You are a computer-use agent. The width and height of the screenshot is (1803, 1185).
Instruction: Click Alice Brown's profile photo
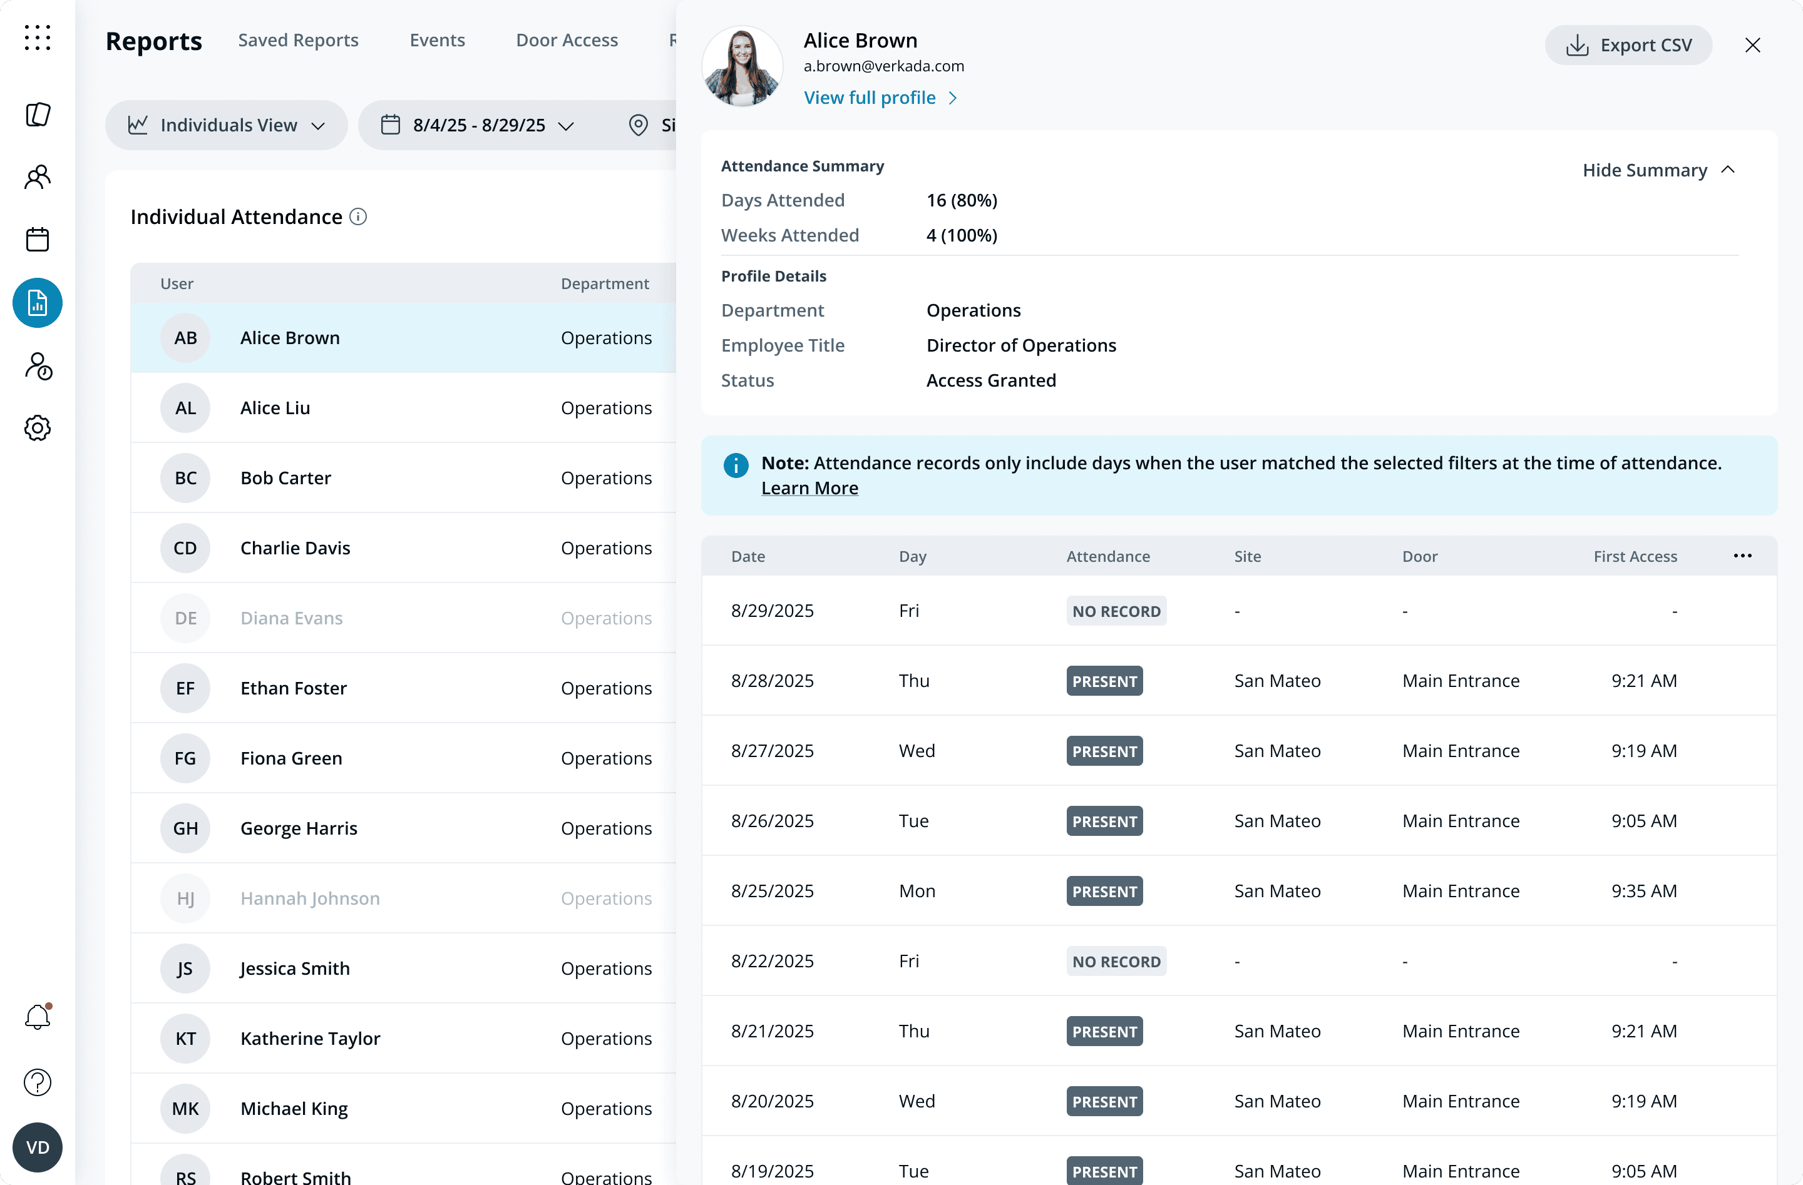coord(742,66)
